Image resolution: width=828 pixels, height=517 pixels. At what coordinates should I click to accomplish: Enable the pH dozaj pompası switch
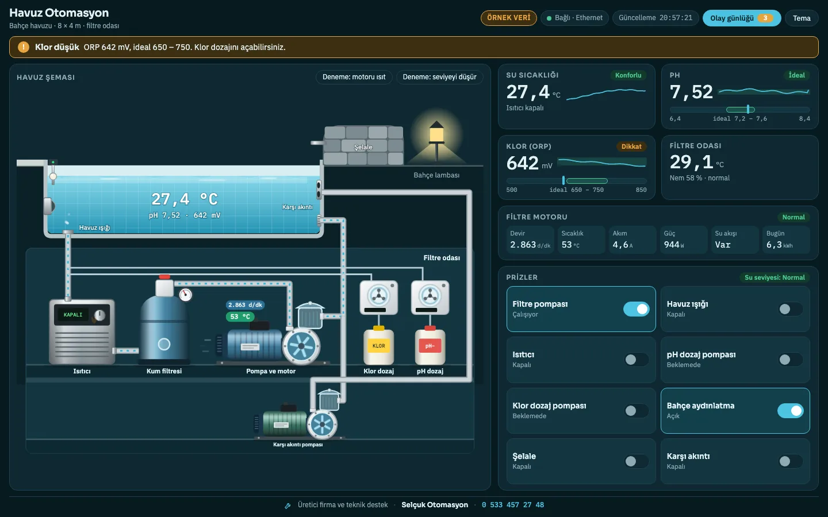790,360
